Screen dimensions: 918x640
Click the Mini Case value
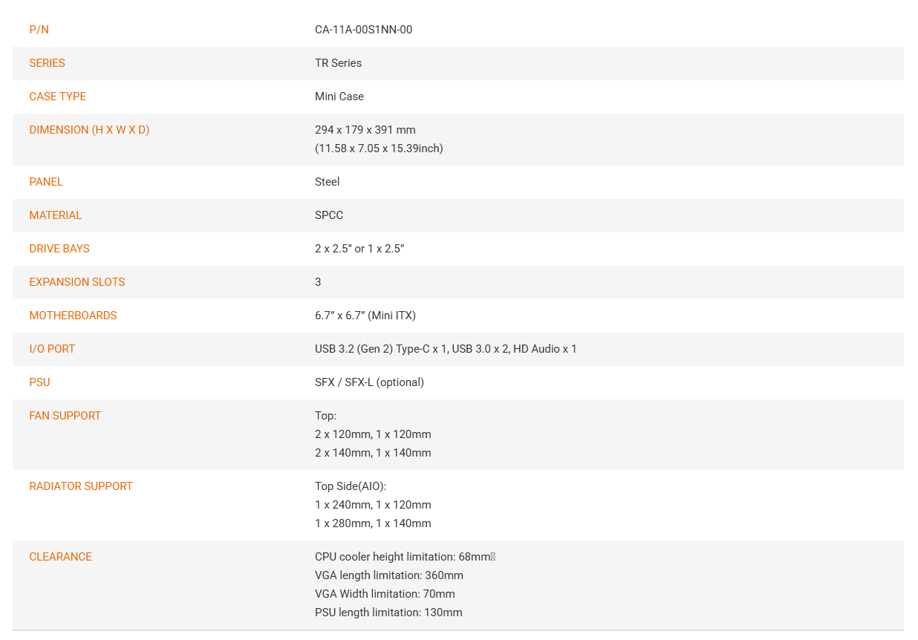pyautogui.click(x=339, y=97)
